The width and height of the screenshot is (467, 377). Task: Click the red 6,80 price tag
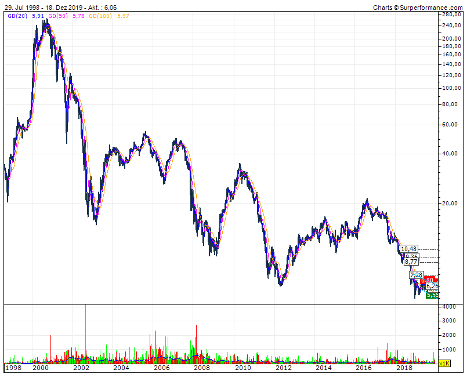[430, 280]
